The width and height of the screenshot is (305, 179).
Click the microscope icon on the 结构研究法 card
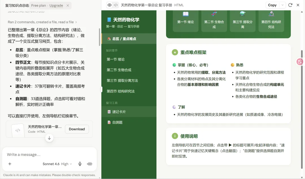click(271, 14)
